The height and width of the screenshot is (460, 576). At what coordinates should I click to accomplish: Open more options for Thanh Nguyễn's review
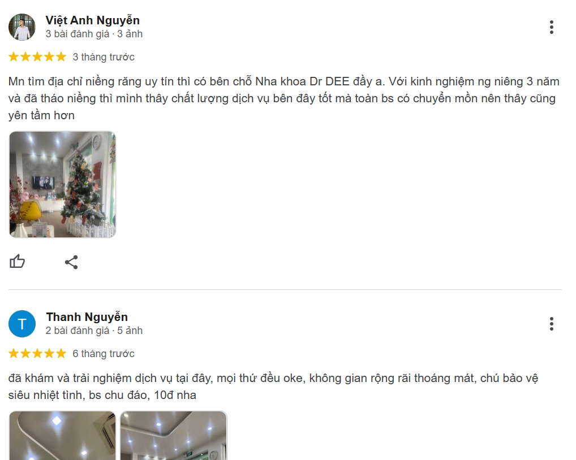(x=552, y=324)
